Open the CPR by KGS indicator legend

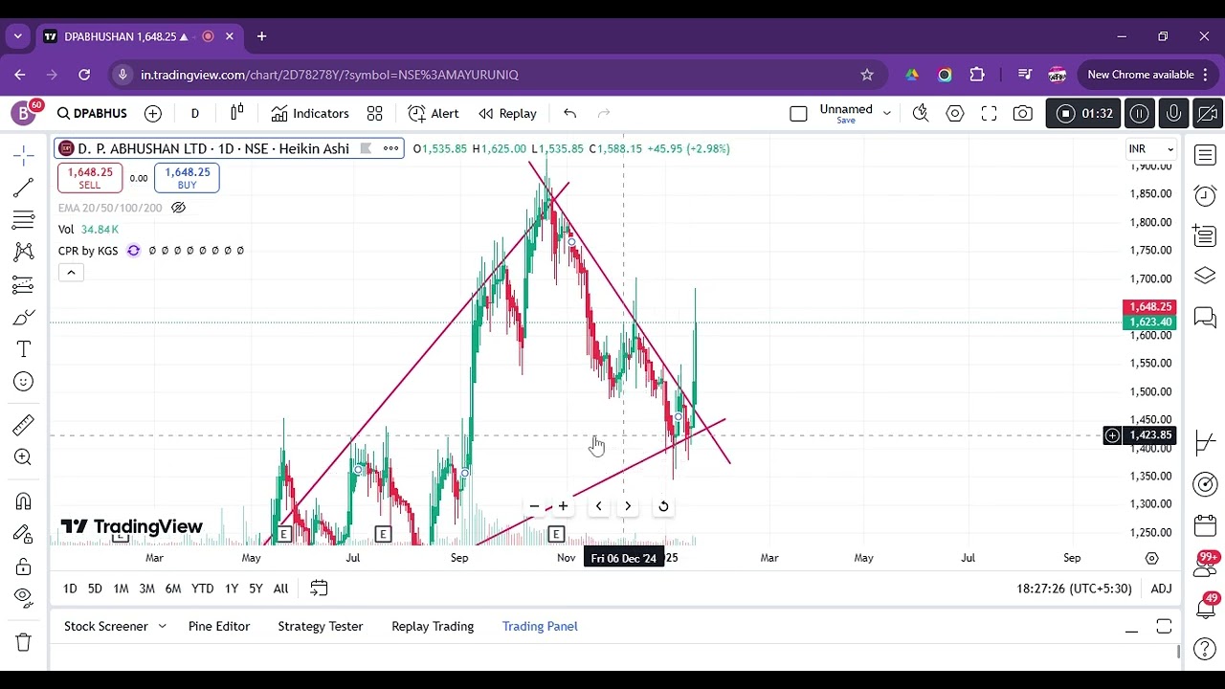[87, 251]
